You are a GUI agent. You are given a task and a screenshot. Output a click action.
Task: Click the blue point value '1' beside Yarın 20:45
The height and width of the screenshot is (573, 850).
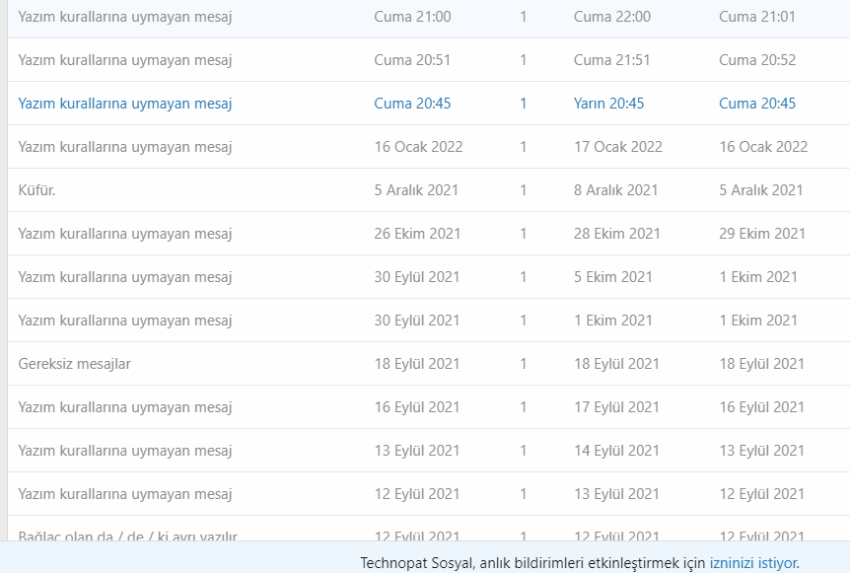[x=524, y=104]
